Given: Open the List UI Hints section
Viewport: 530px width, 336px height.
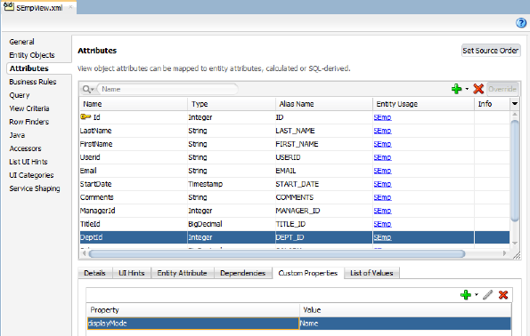Looking at the screenshot, I should pyautogui.click(x=29, y=162).
